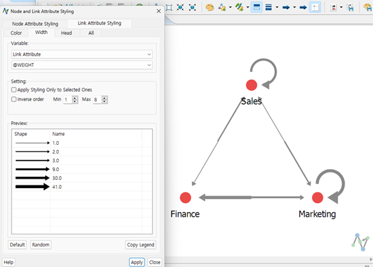This screenshot has height=267, width=373.
Task: Click the save-with-arrow disk icon
Action: point(350,7)
